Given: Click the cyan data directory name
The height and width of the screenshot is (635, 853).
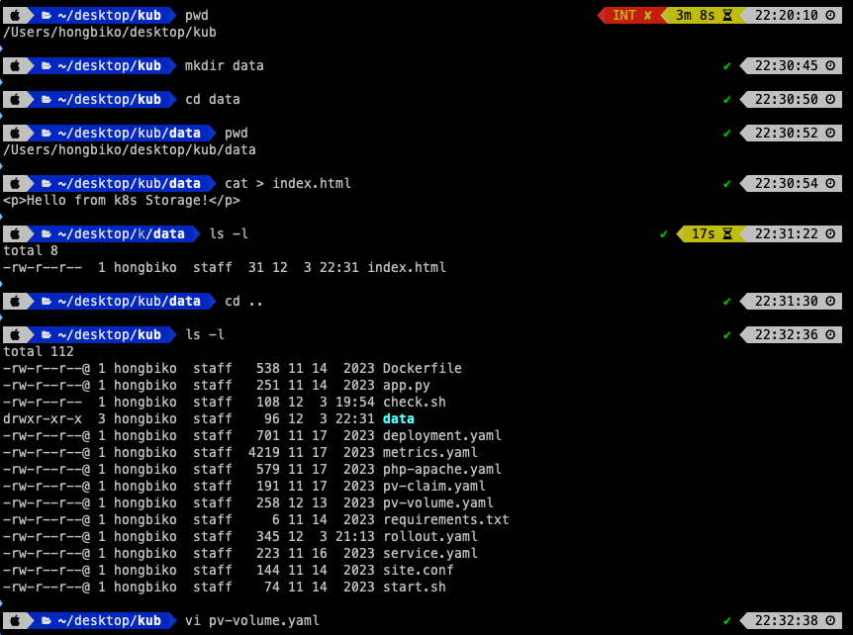Looking at the screenshot, I should click(398, 419).
